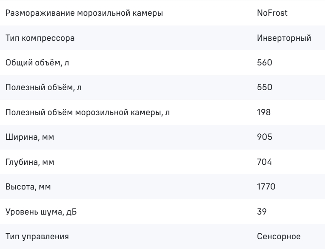This screenshot has height=249, width=325.
Task: Click the 'Высота, мм' label
Action: 28,187
